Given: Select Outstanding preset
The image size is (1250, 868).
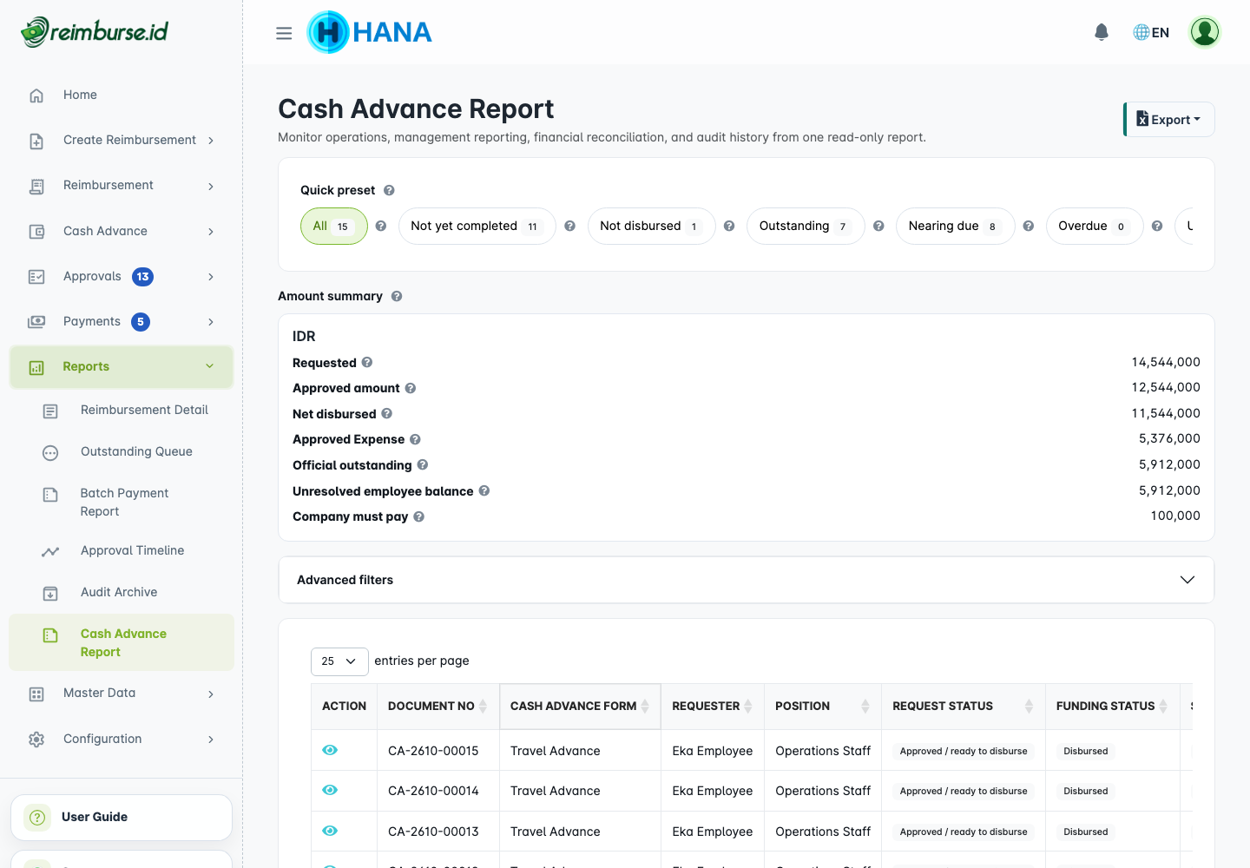Looking at the screenshot, I should pos(806,226).
